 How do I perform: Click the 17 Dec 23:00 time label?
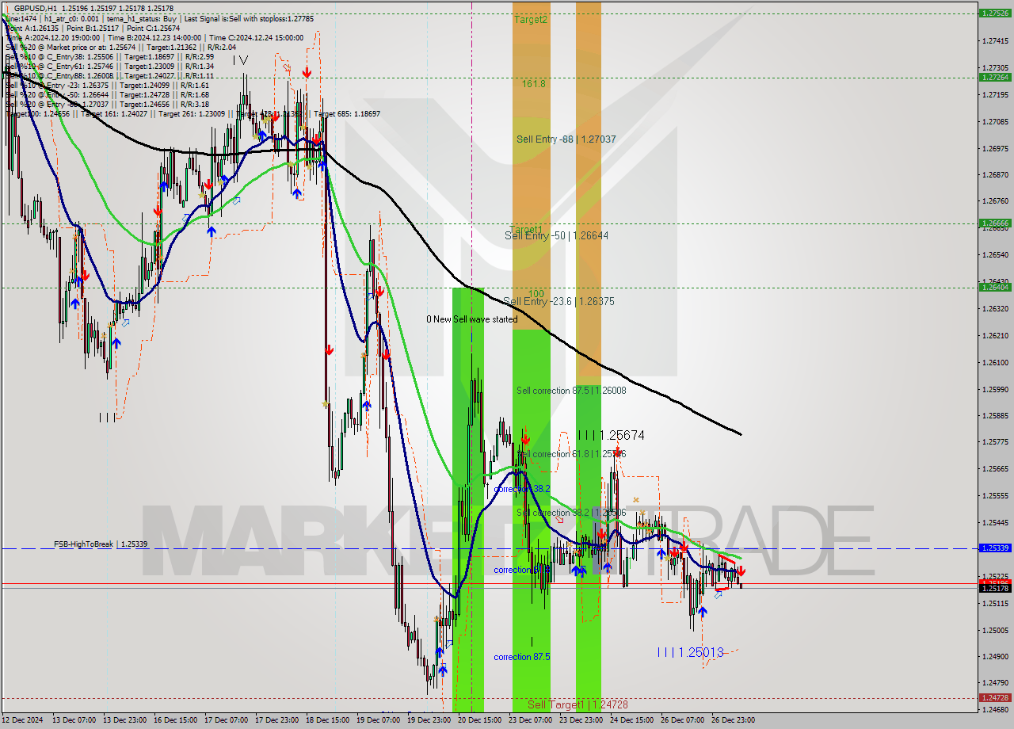tap(277, 720)
